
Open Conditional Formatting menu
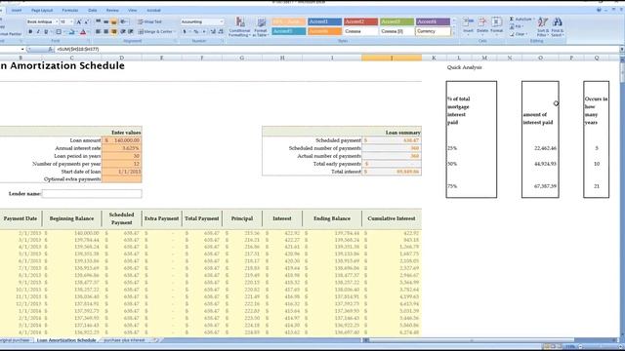[x=239, y=27]
